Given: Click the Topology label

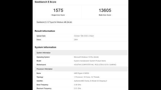Looking at the screenshot, I should pos(40,77).
